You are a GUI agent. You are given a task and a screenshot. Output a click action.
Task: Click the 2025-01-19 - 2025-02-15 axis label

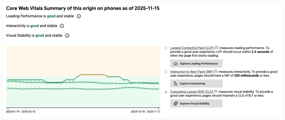pyautogui.click(x=21, y=112)
